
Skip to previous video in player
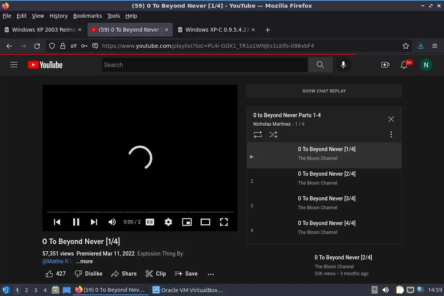[57, 222]
